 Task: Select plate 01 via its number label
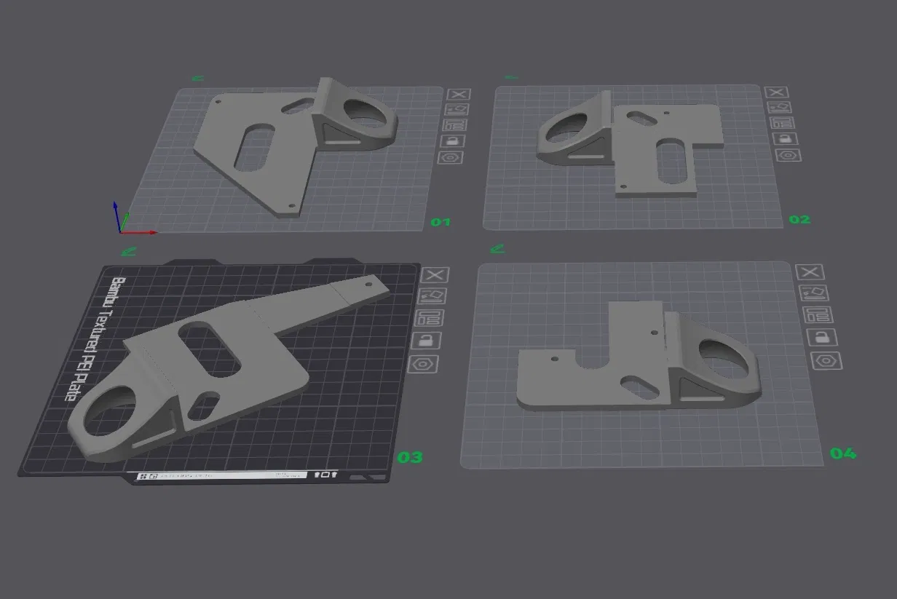coord(440,222)
